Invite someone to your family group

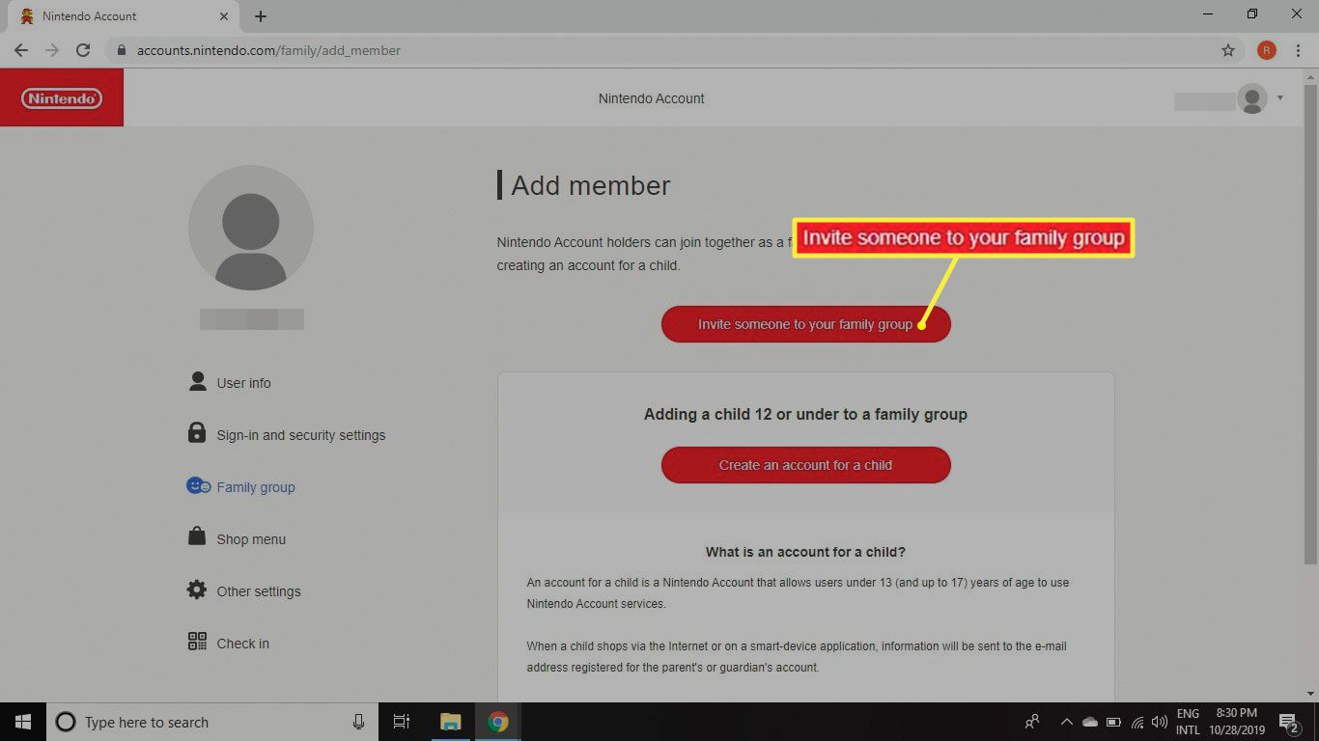coord(806,324)
